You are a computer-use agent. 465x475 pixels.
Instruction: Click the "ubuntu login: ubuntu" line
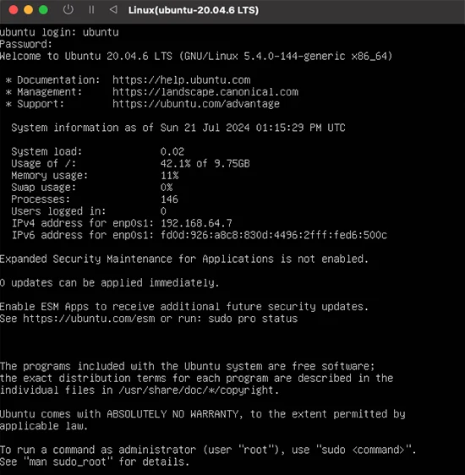(59, 32)
